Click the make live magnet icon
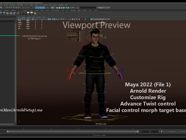Viewport: 186px width, 140px height. click(19, 8)
